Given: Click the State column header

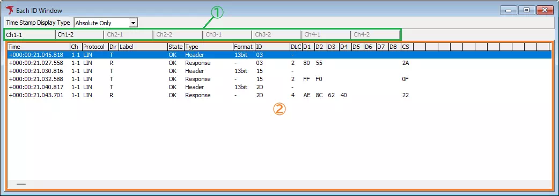Looking at the screenshot, I should (176, 47).
